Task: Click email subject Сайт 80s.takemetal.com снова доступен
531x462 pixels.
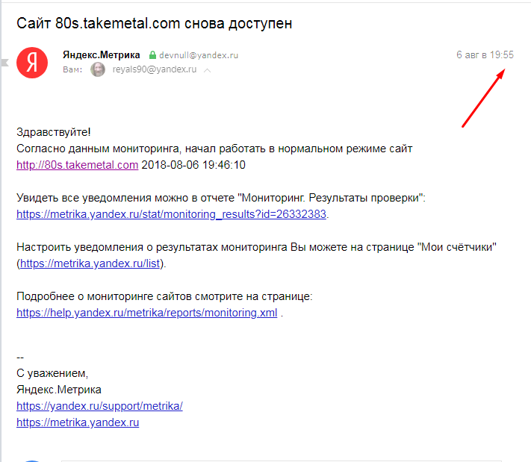Action: click(154, 23)
